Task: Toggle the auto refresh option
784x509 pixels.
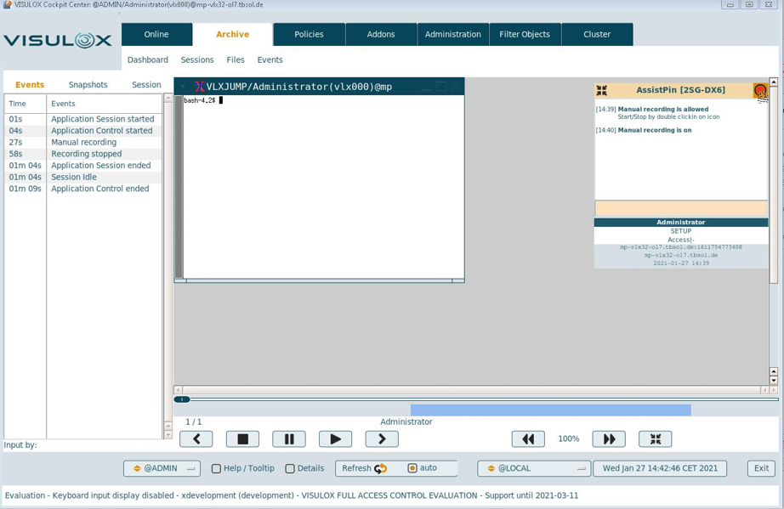Action: tap(412, 468)
